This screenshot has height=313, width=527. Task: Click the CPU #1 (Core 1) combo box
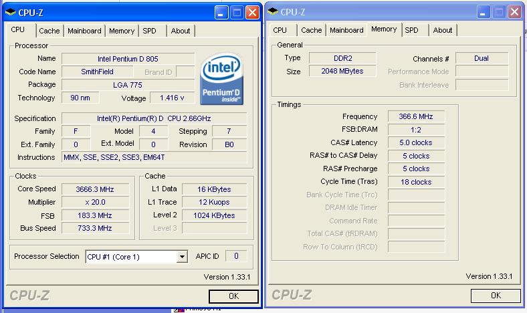136,257
